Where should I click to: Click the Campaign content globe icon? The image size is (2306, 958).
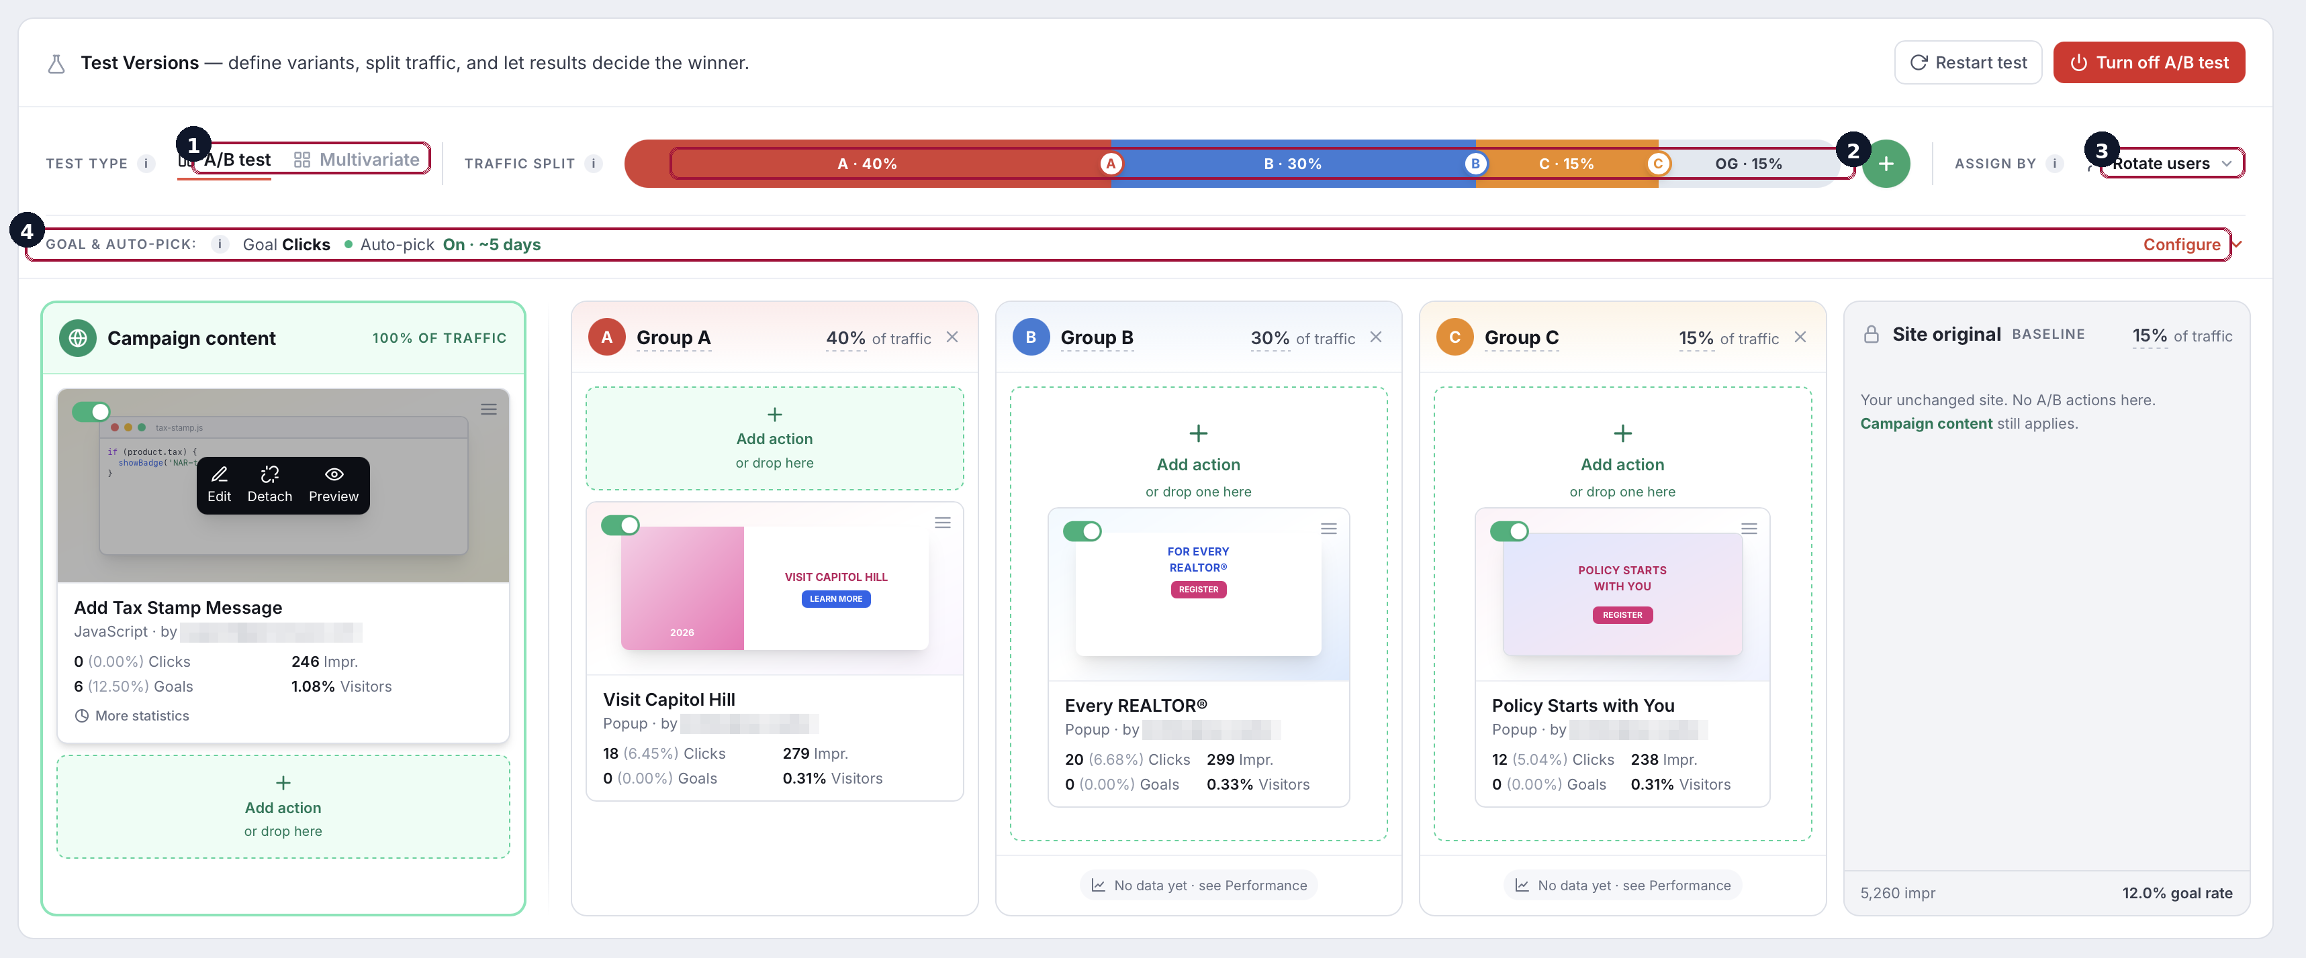78,338
